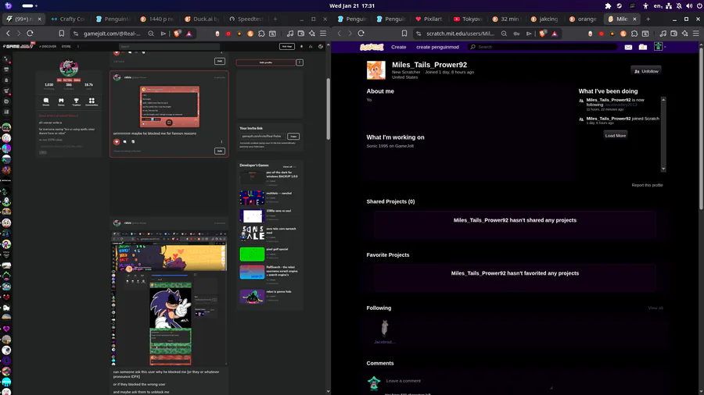
Task: Open the My Stuff folder icon on Scratch
Action: tap(643, 47)
